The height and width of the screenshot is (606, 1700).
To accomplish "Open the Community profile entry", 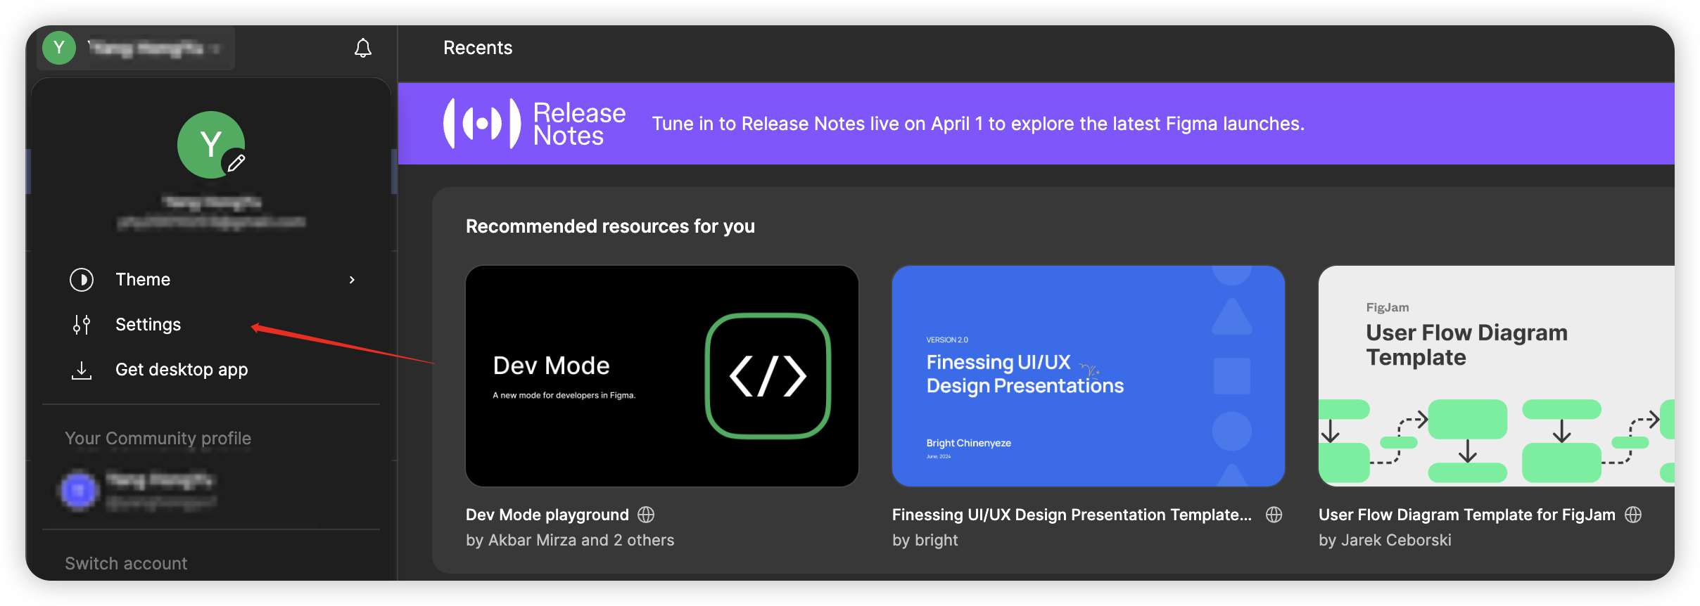I will [x=211, y=490].
